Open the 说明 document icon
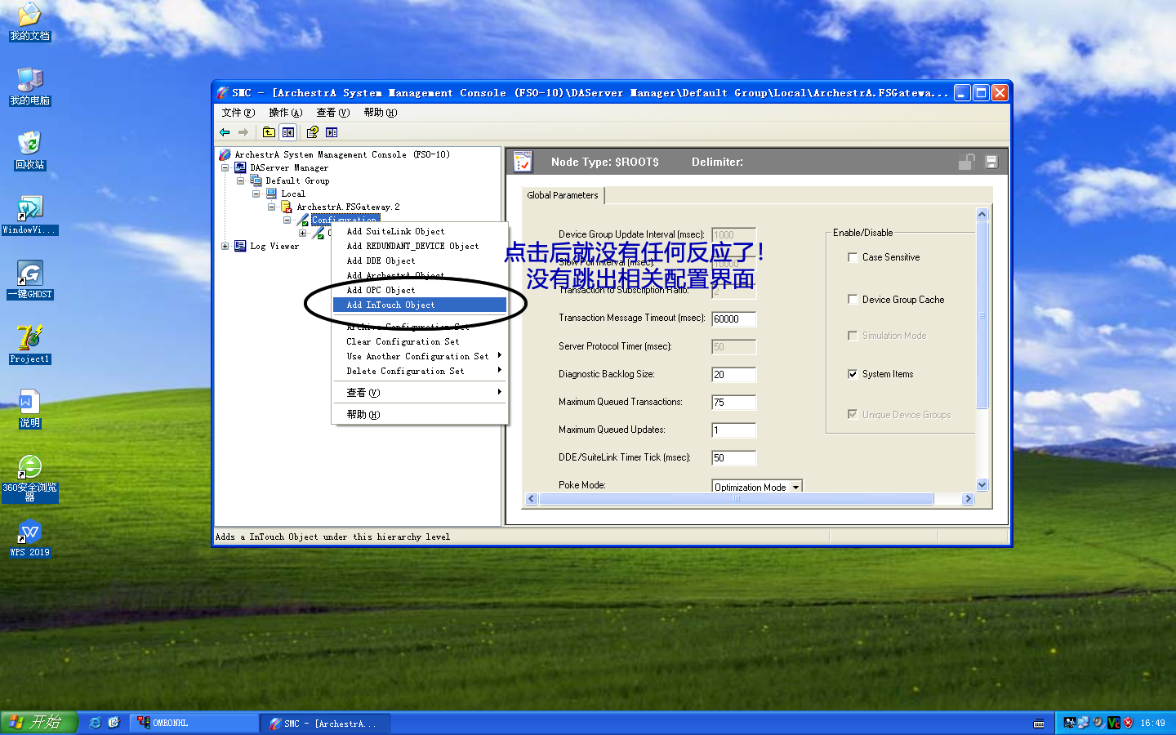Image resolution: width=1176 pixels, height=735 pixels. click(x=29, y=409)
